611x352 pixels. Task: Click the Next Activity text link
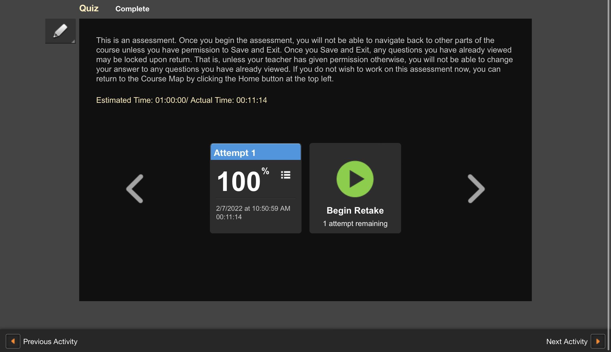pyautogui.click(x=567, y=342)
